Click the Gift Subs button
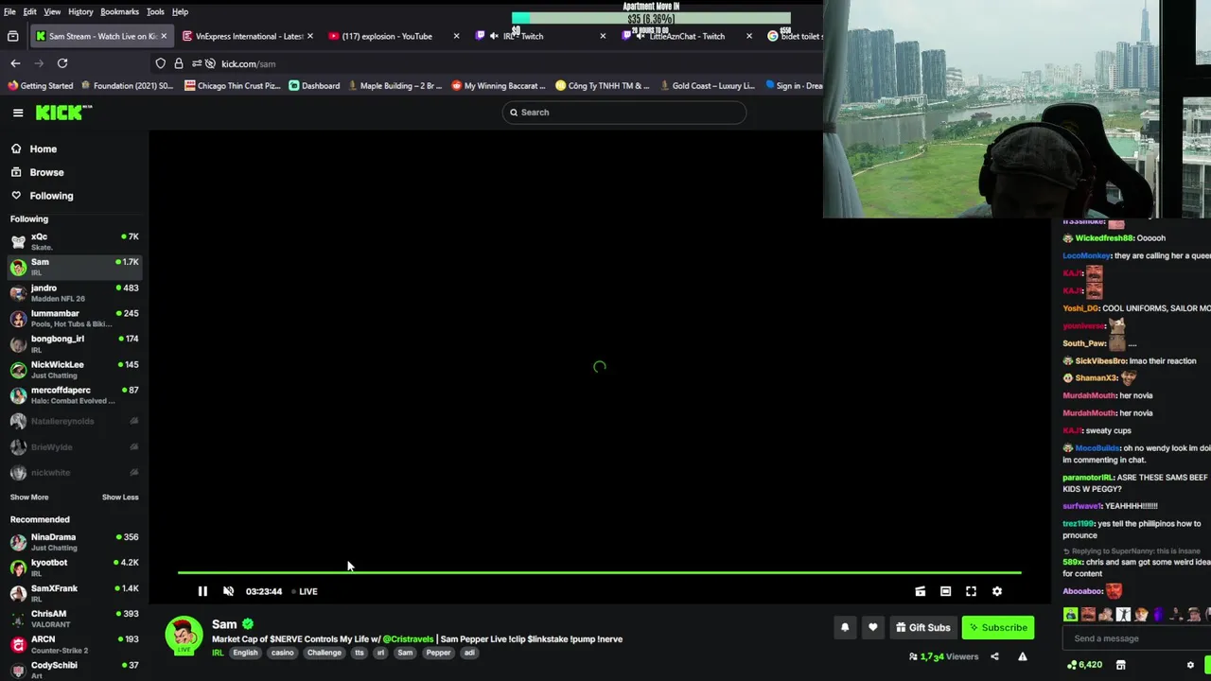The width and height of the screenshot is (1211, 681). pos(923,627)
